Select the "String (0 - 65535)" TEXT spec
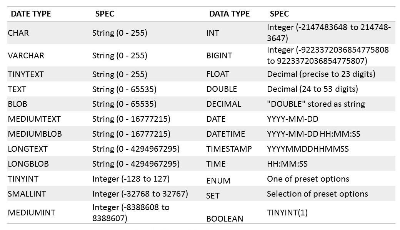 tap(124, 89)
